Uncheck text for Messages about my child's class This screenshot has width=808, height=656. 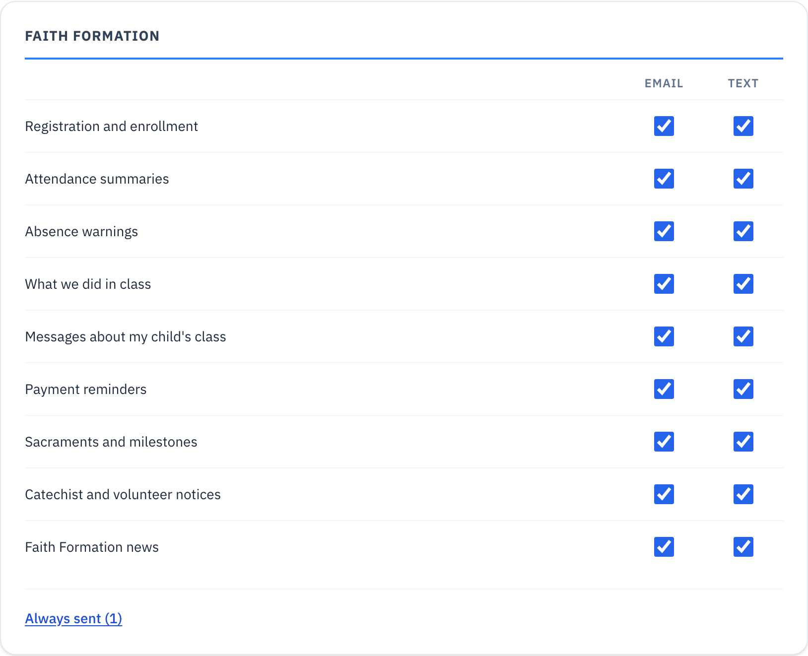(x=743, y=336)
